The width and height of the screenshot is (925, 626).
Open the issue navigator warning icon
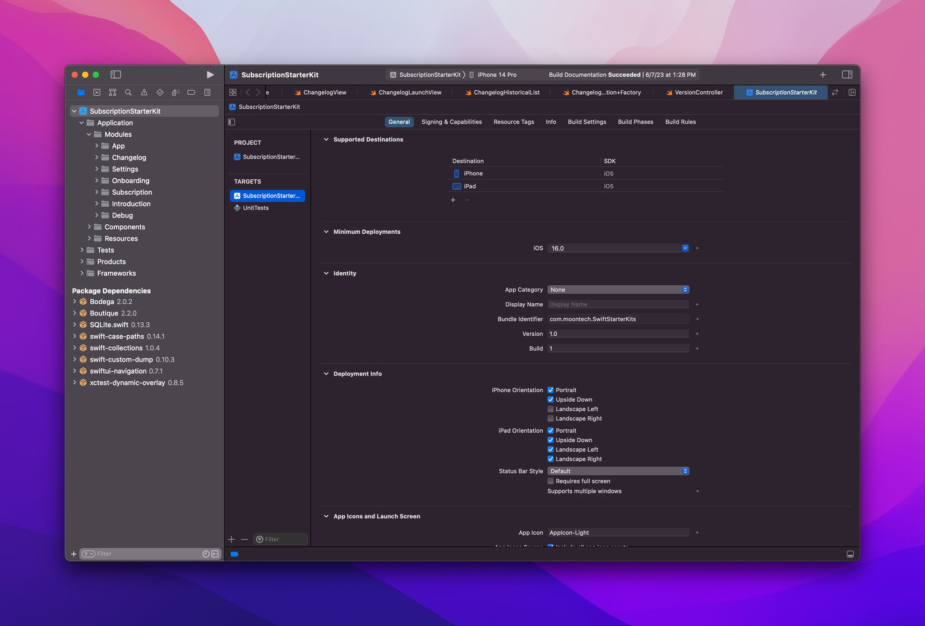coord(144,92)
